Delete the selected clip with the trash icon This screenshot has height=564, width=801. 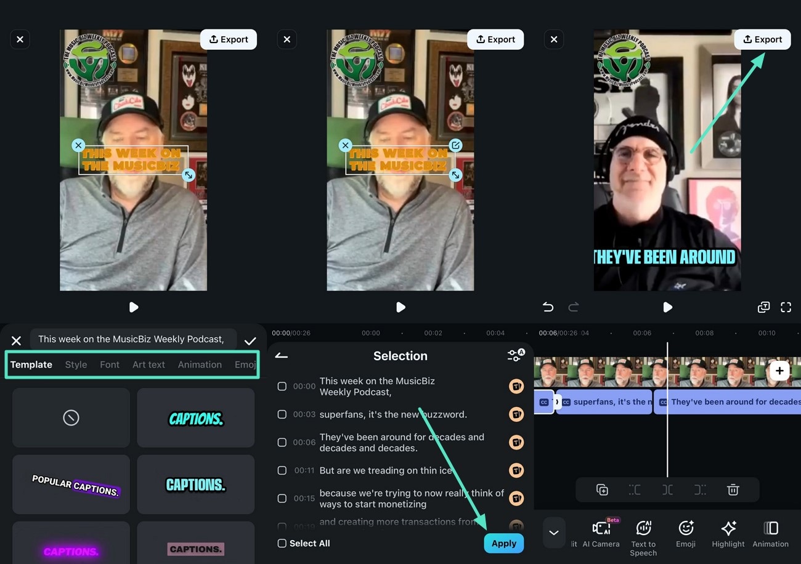point(733,490)
